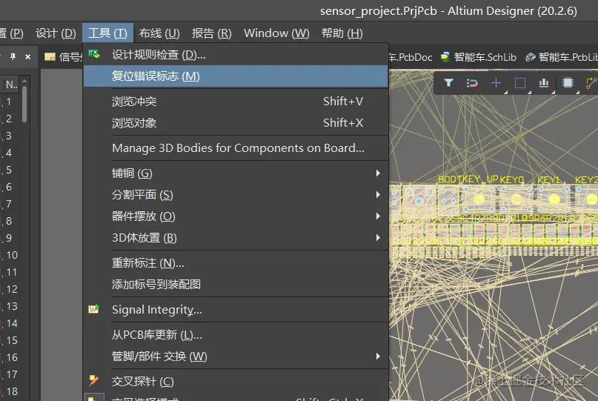Viewport: 598px width, 401px height.
Task: Open Manage 3D Bodies for Components on Board
Action: [x=236, y=148]
